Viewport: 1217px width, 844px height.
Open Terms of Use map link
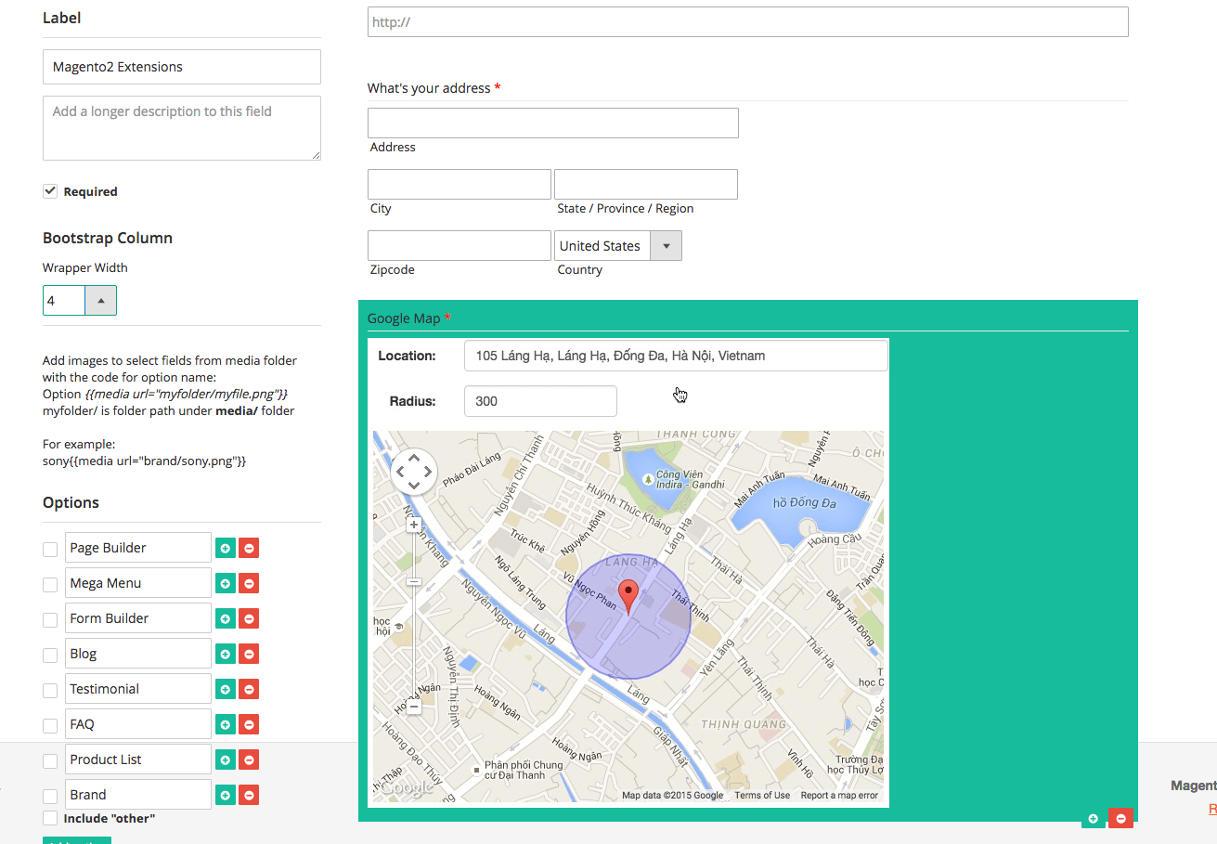[762, 796]
